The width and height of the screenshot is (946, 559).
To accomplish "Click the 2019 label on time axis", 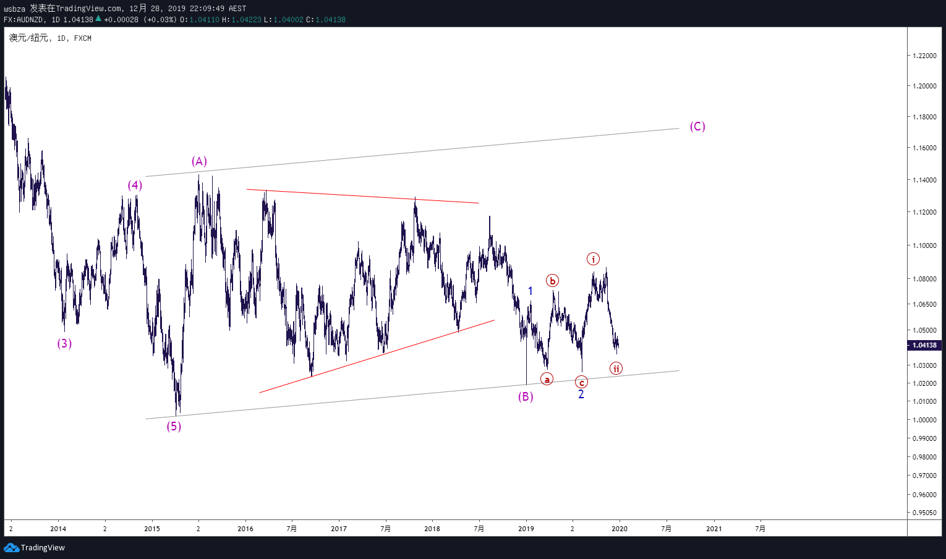I will point(526,529).
